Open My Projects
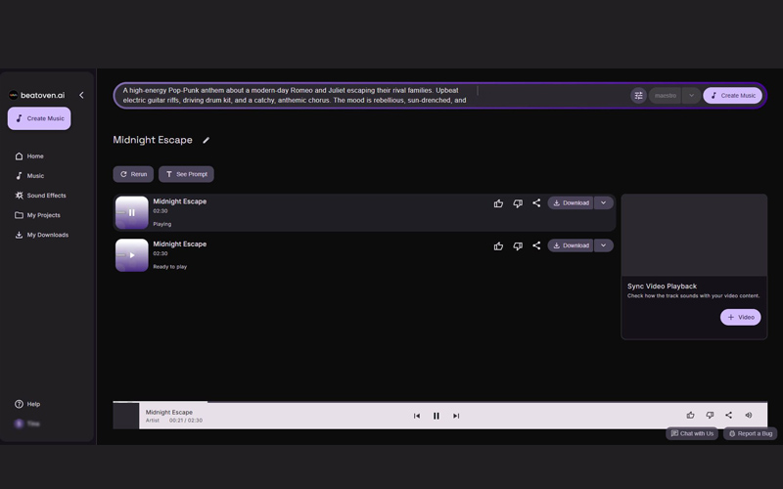 [37, 215]
